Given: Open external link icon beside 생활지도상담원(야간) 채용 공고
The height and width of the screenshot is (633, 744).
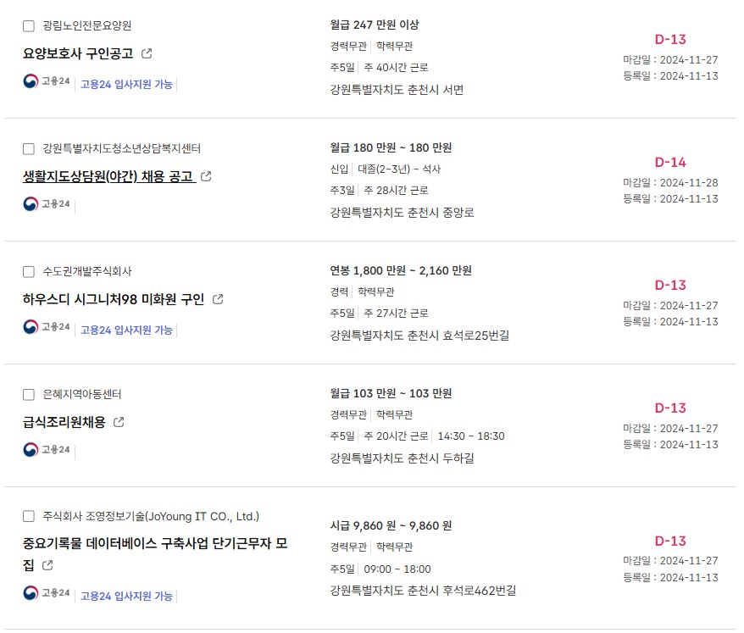Looking at the screenshot, I should click(x=206, y=176).
